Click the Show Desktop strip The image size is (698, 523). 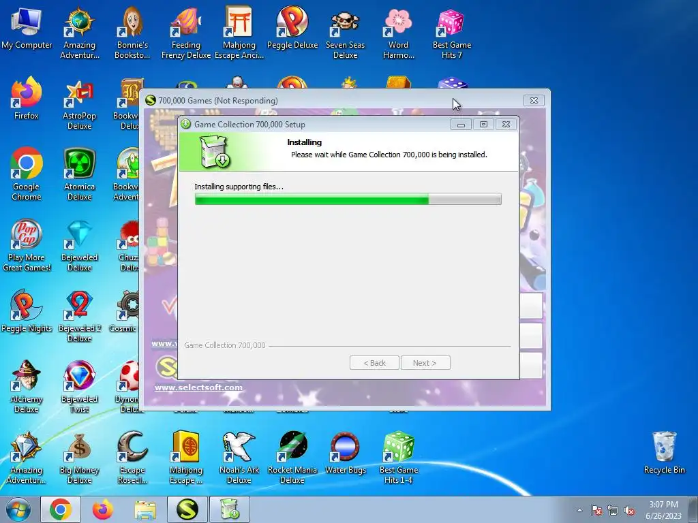(x=693, y=509)
